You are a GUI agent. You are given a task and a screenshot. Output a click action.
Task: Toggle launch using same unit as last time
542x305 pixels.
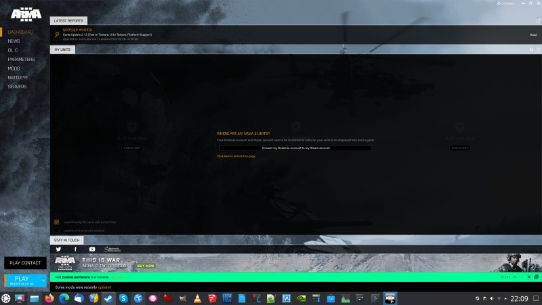pos(57,222)
